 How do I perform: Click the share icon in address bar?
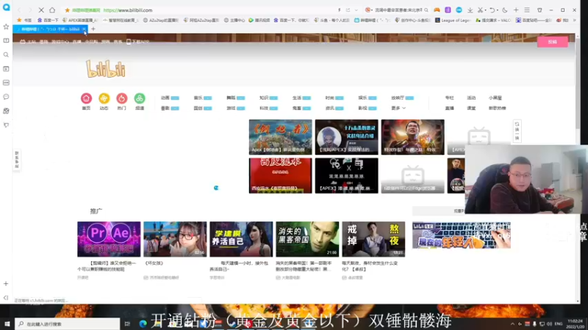pyautogui.click(x=348, y=10)
